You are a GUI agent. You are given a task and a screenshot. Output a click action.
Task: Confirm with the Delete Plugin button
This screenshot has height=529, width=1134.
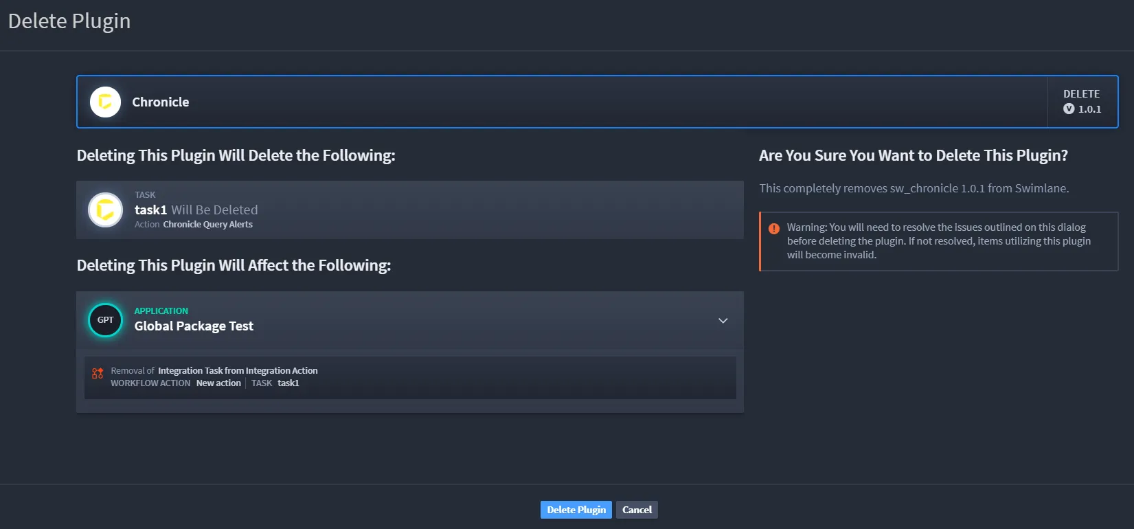pos(576,510)
